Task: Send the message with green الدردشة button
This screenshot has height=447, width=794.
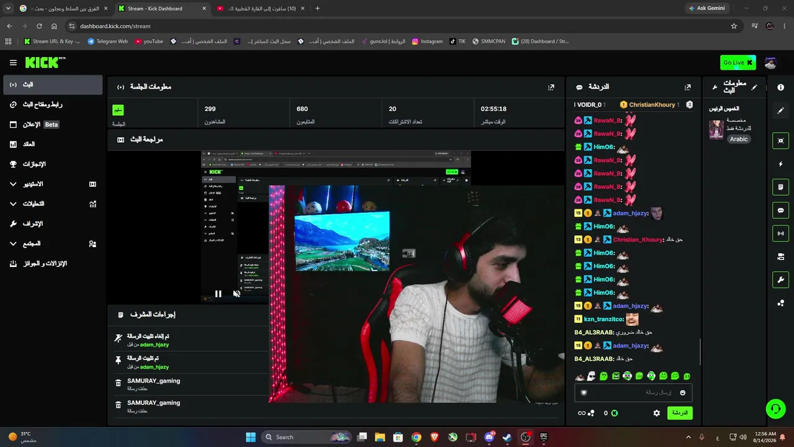Action: 680,413
